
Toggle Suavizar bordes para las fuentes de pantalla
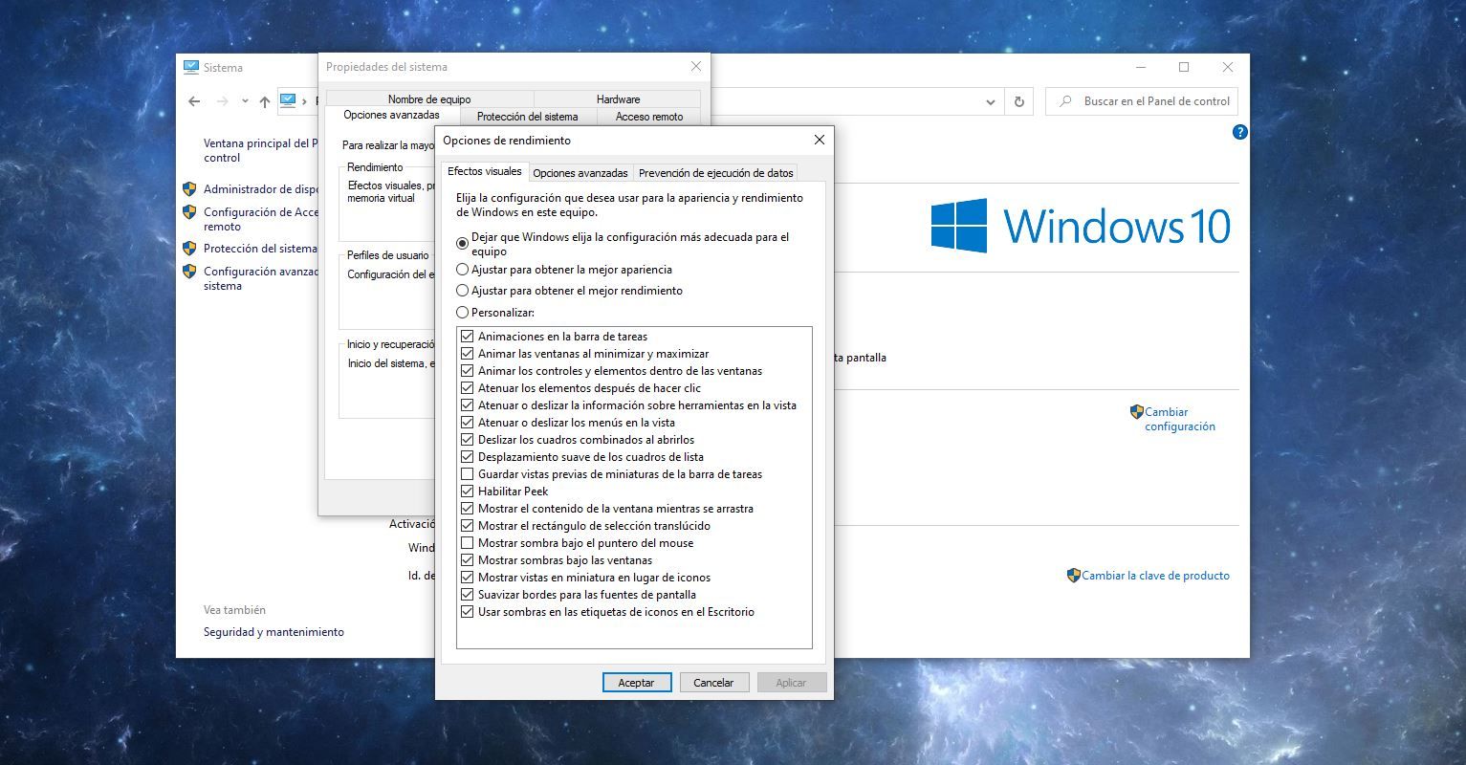coord(468,595)
